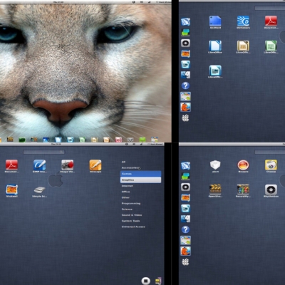This screenshot has height=285, width=285.
Task: Click Show Applications grid in Sound & Video dash
Action: 185,261
